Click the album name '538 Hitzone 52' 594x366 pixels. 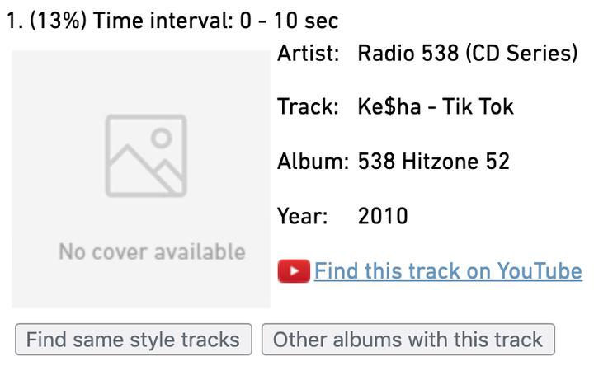pyautogui.click(x=434, y=162)
